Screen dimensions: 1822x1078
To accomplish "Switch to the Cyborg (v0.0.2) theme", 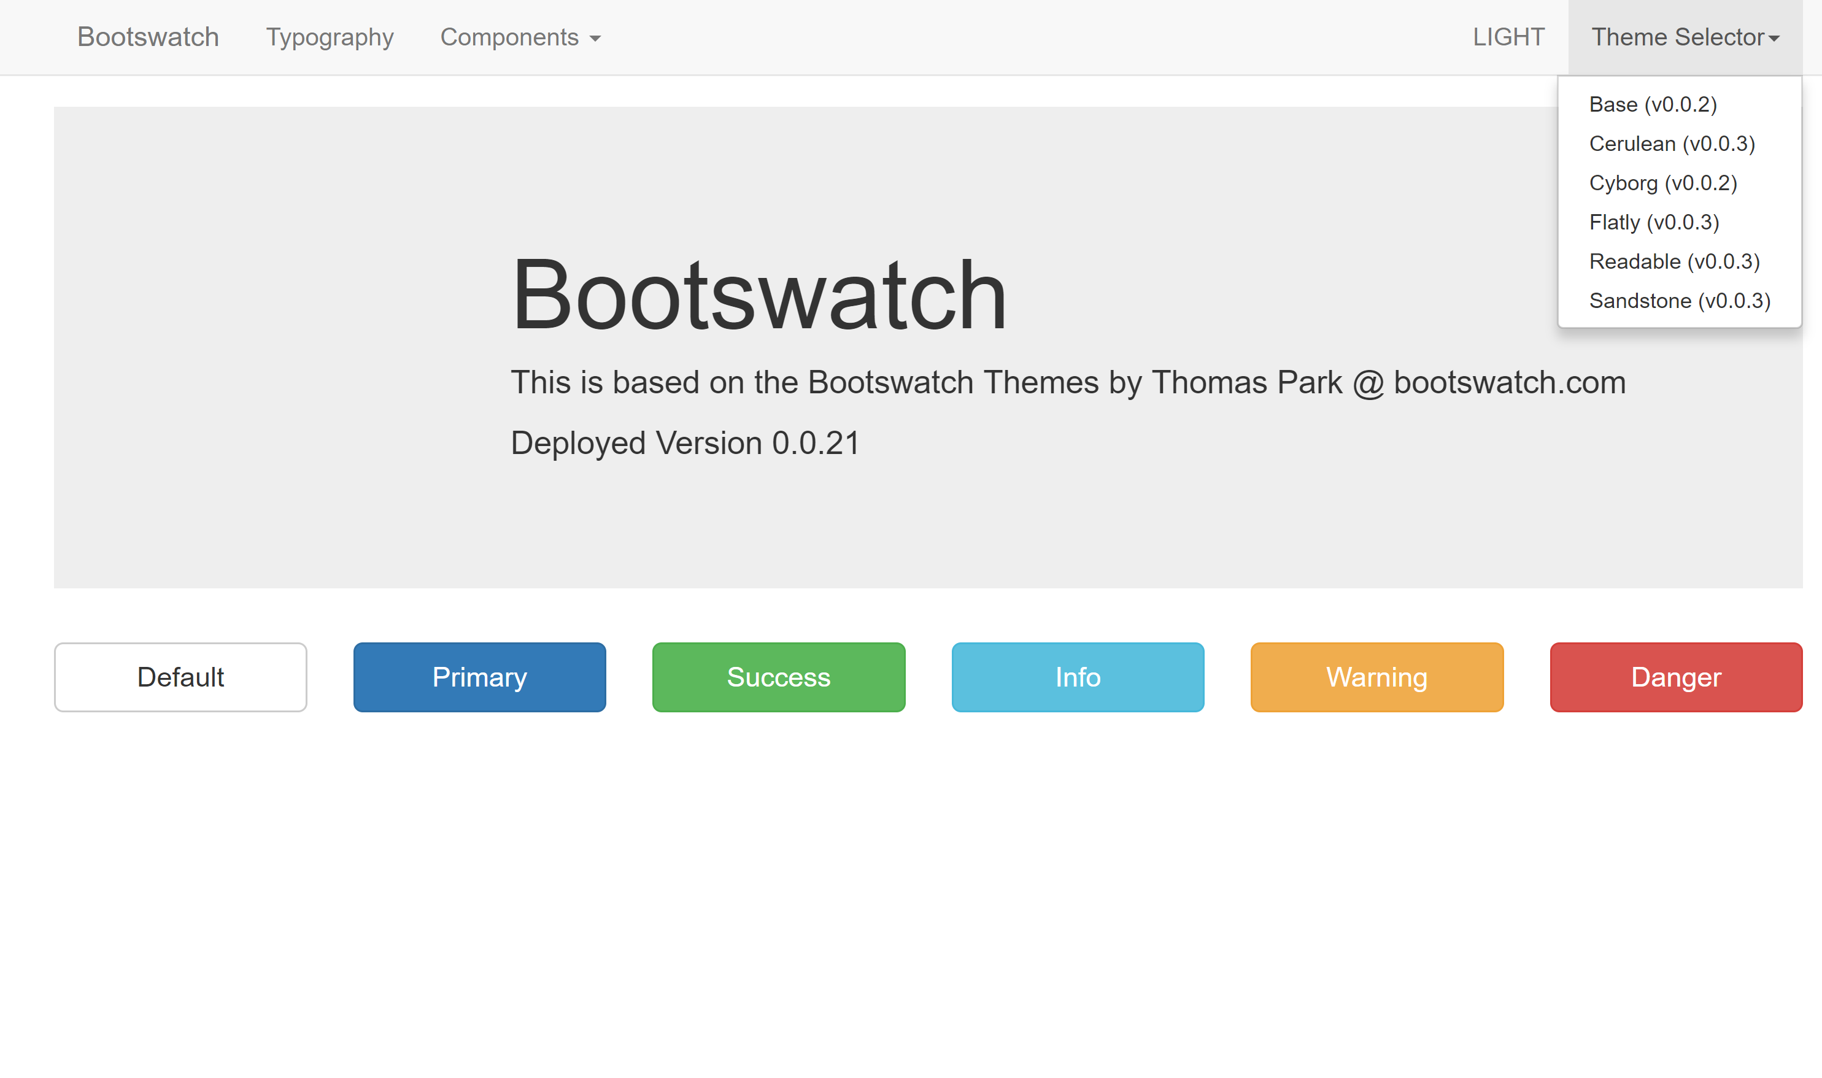I will [x=1662, y=183].
